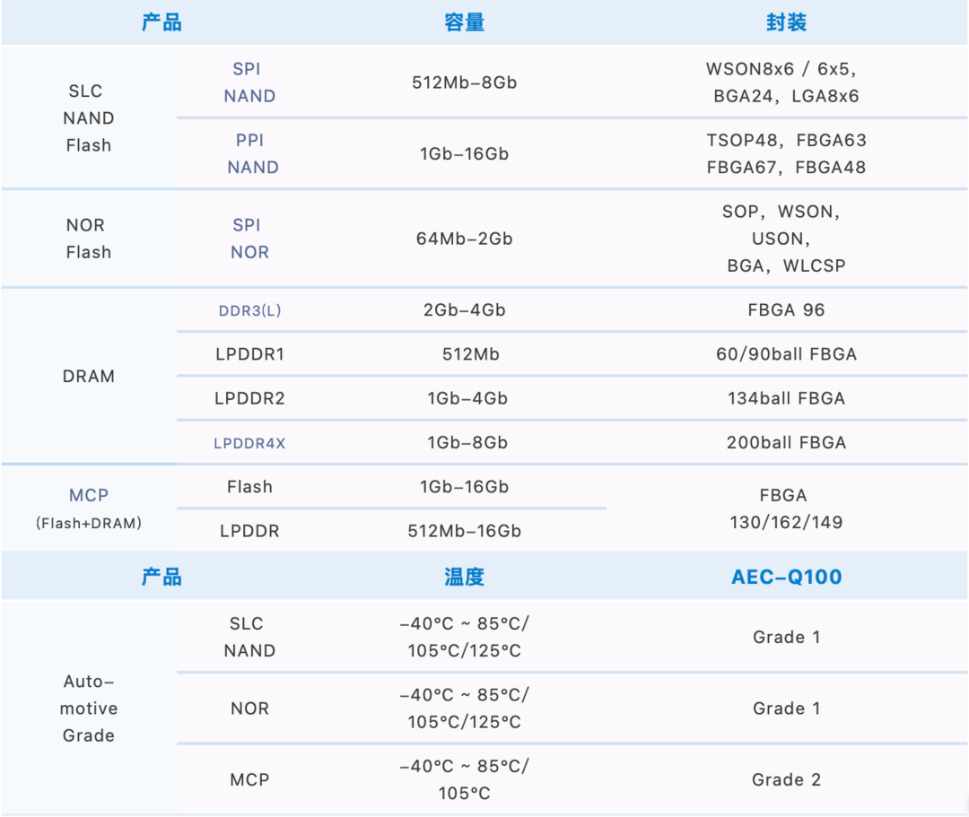The image size is (969, 817).
Task: Select the LPDDR sub-row label under MCP
Action: pos(249,531)
